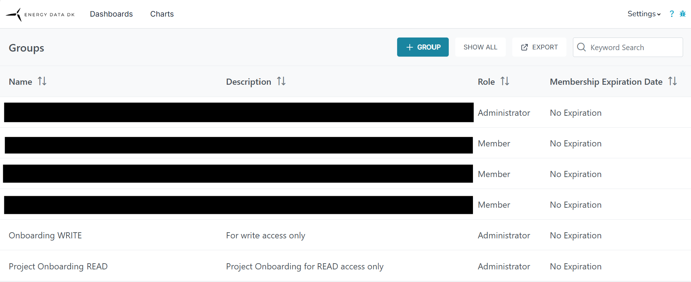Click the magnifier icon in search box
The image size is (691, 282).
(581, 47)
